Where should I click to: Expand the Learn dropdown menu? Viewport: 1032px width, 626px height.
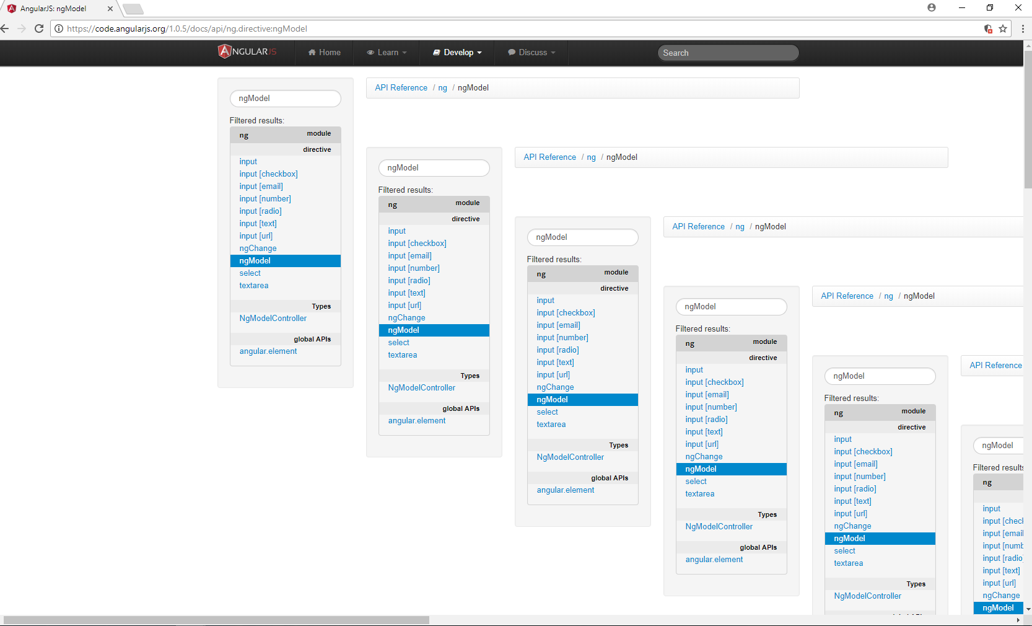387,53
